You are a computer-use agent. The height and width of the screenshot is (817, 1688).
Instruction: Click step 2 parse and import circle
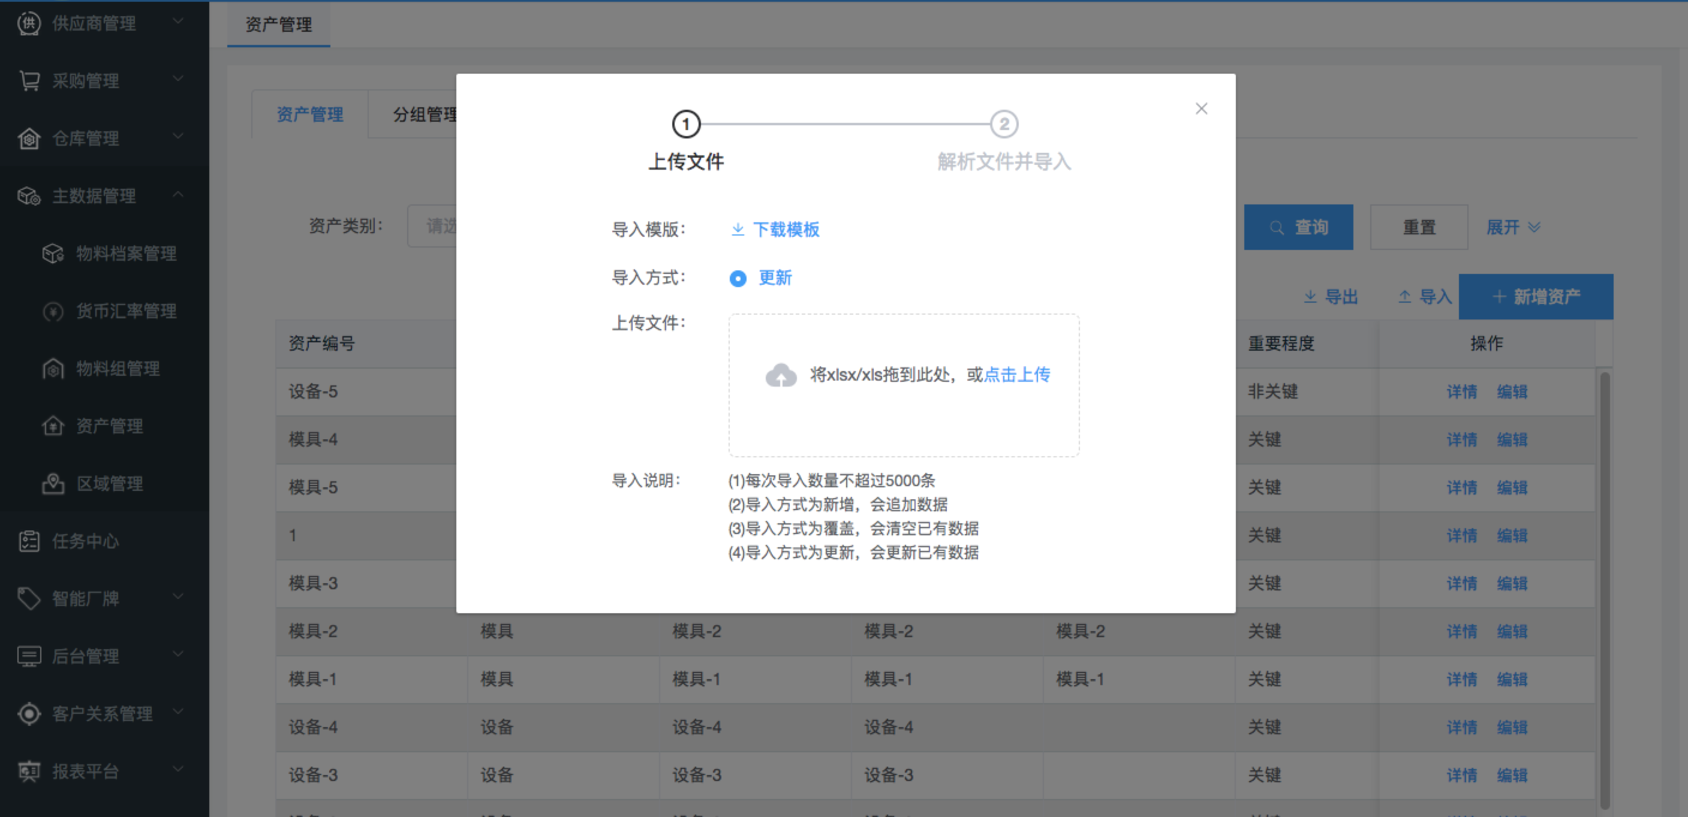click(1003, 124)
